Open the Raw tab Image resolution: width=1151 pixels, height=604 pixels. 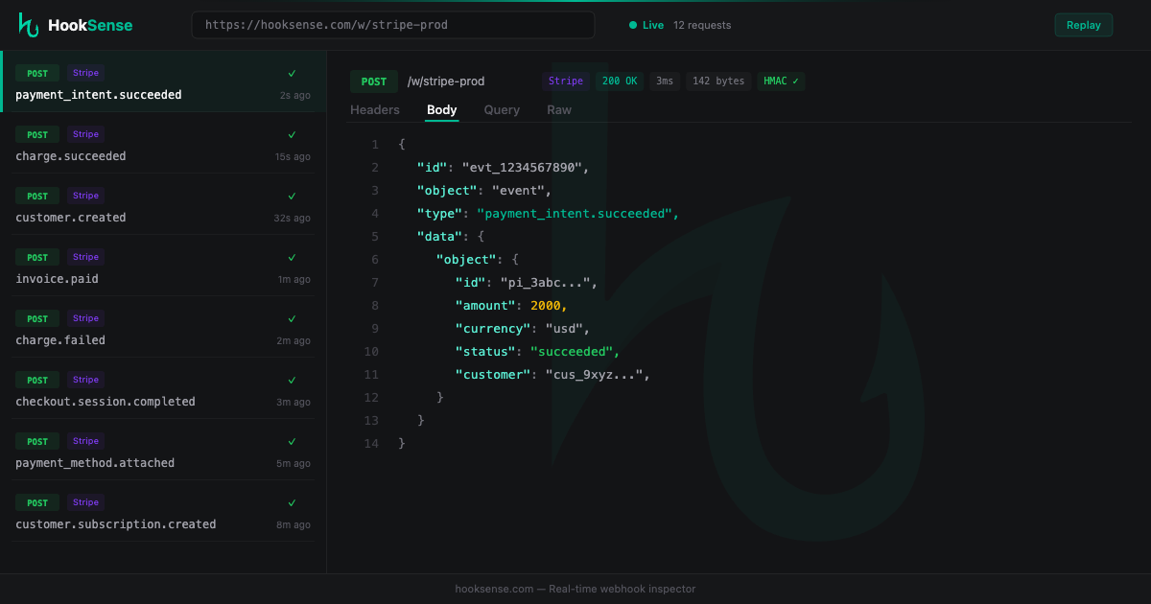[559, 109]
